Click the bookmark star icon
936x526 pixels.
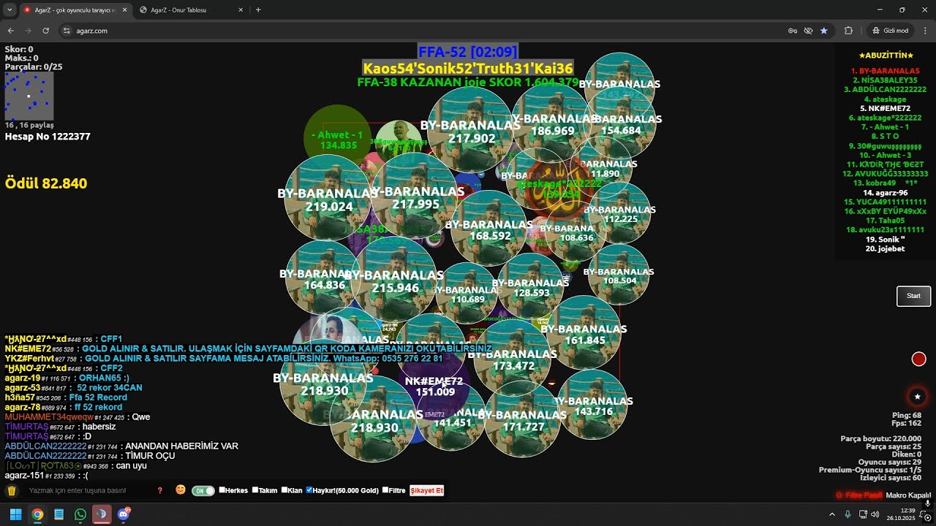[x=824, y=31]
